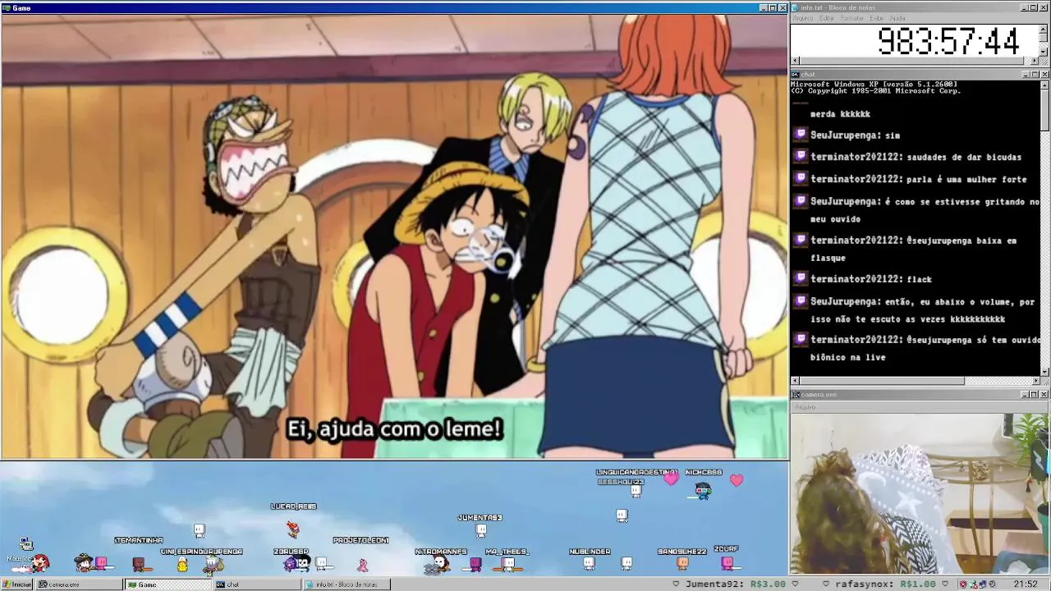Open the Editar menu in Bloco de notas
1051x591 pixels.
point(826,18)
